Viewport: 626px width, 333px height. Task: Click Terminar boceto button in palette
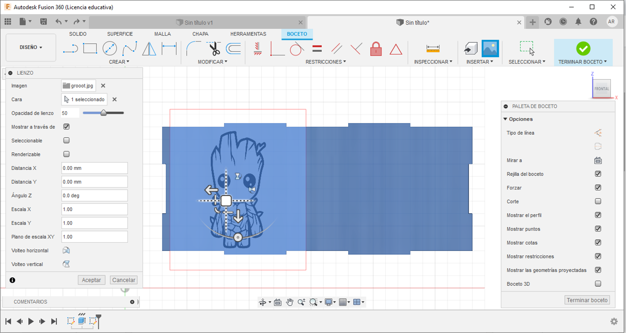(x=587, y=300)
